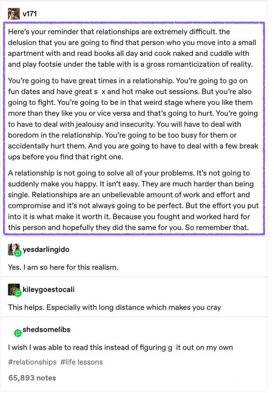This screenshot has height=393, width=274.
Task: Click the comment beginning "I wish I was able"
Action: (x=120, y=348)
